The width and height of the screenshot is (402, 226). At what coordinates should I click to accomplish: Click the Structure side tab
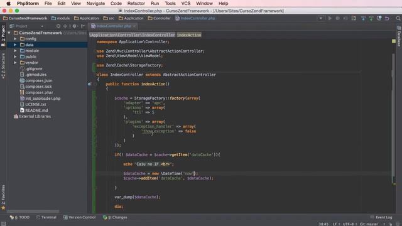pos(3,66)
